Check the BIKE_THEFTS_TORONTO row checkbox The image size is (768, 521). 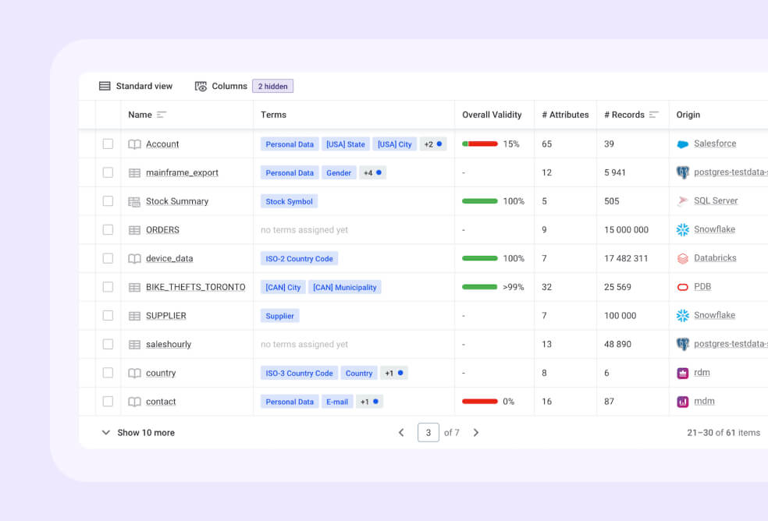tap(108, 287)
